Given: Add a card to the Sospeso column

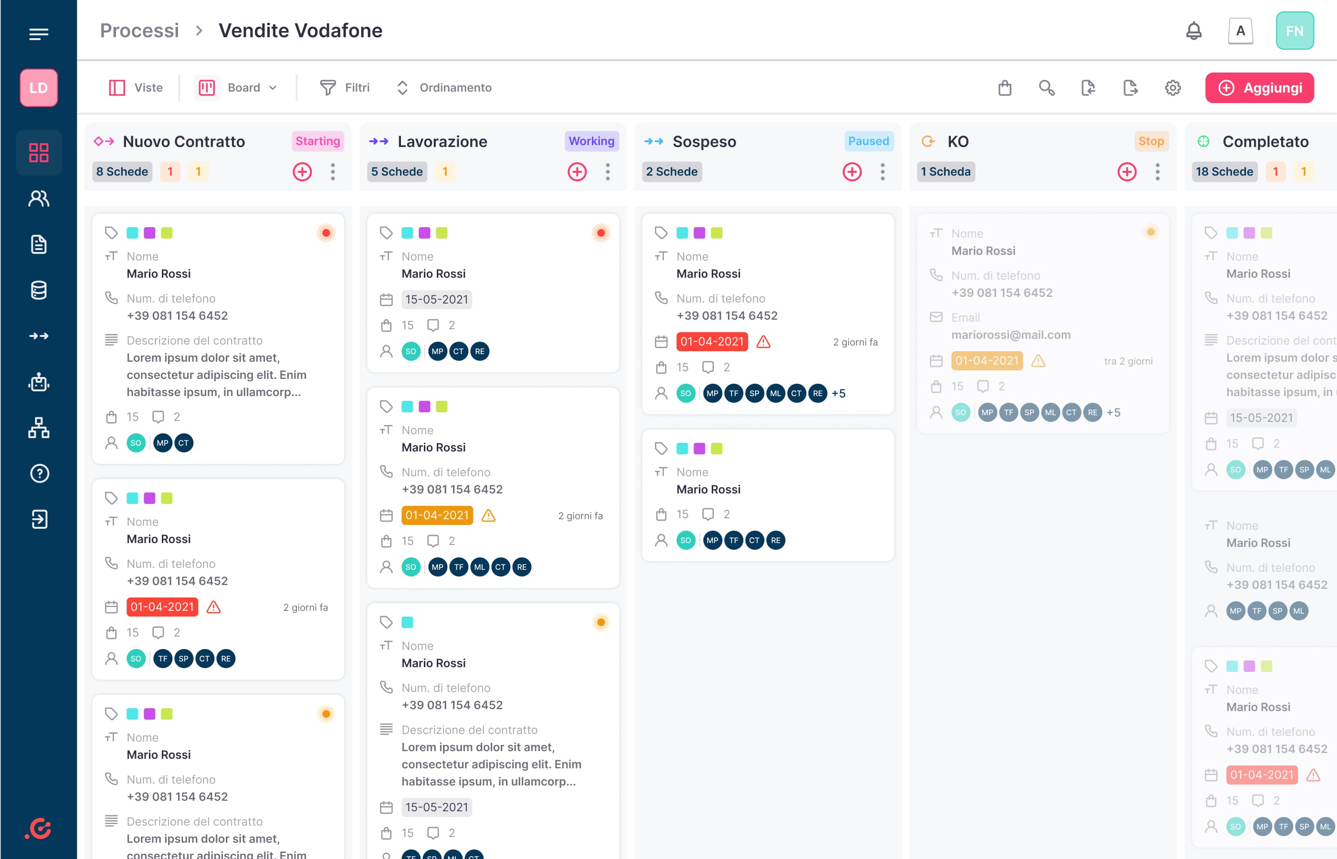Looking at the screenshot, I should (x=852, y=172).
